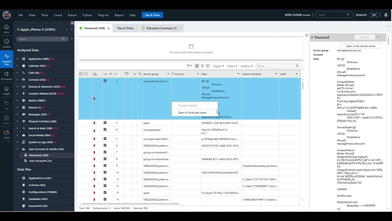This screenshot has height=221, width=392.
Task: Click the bar chart column header icon
Action: pyautogui.click(x=95, y=74)
